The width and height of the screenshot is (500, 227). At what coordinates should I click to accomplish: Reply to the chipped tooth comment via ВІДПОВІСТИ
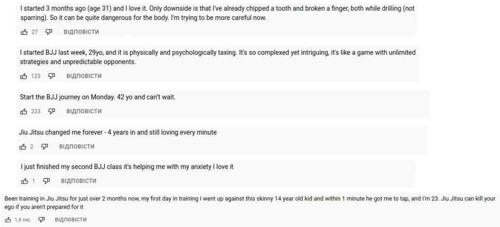point(82,32)
